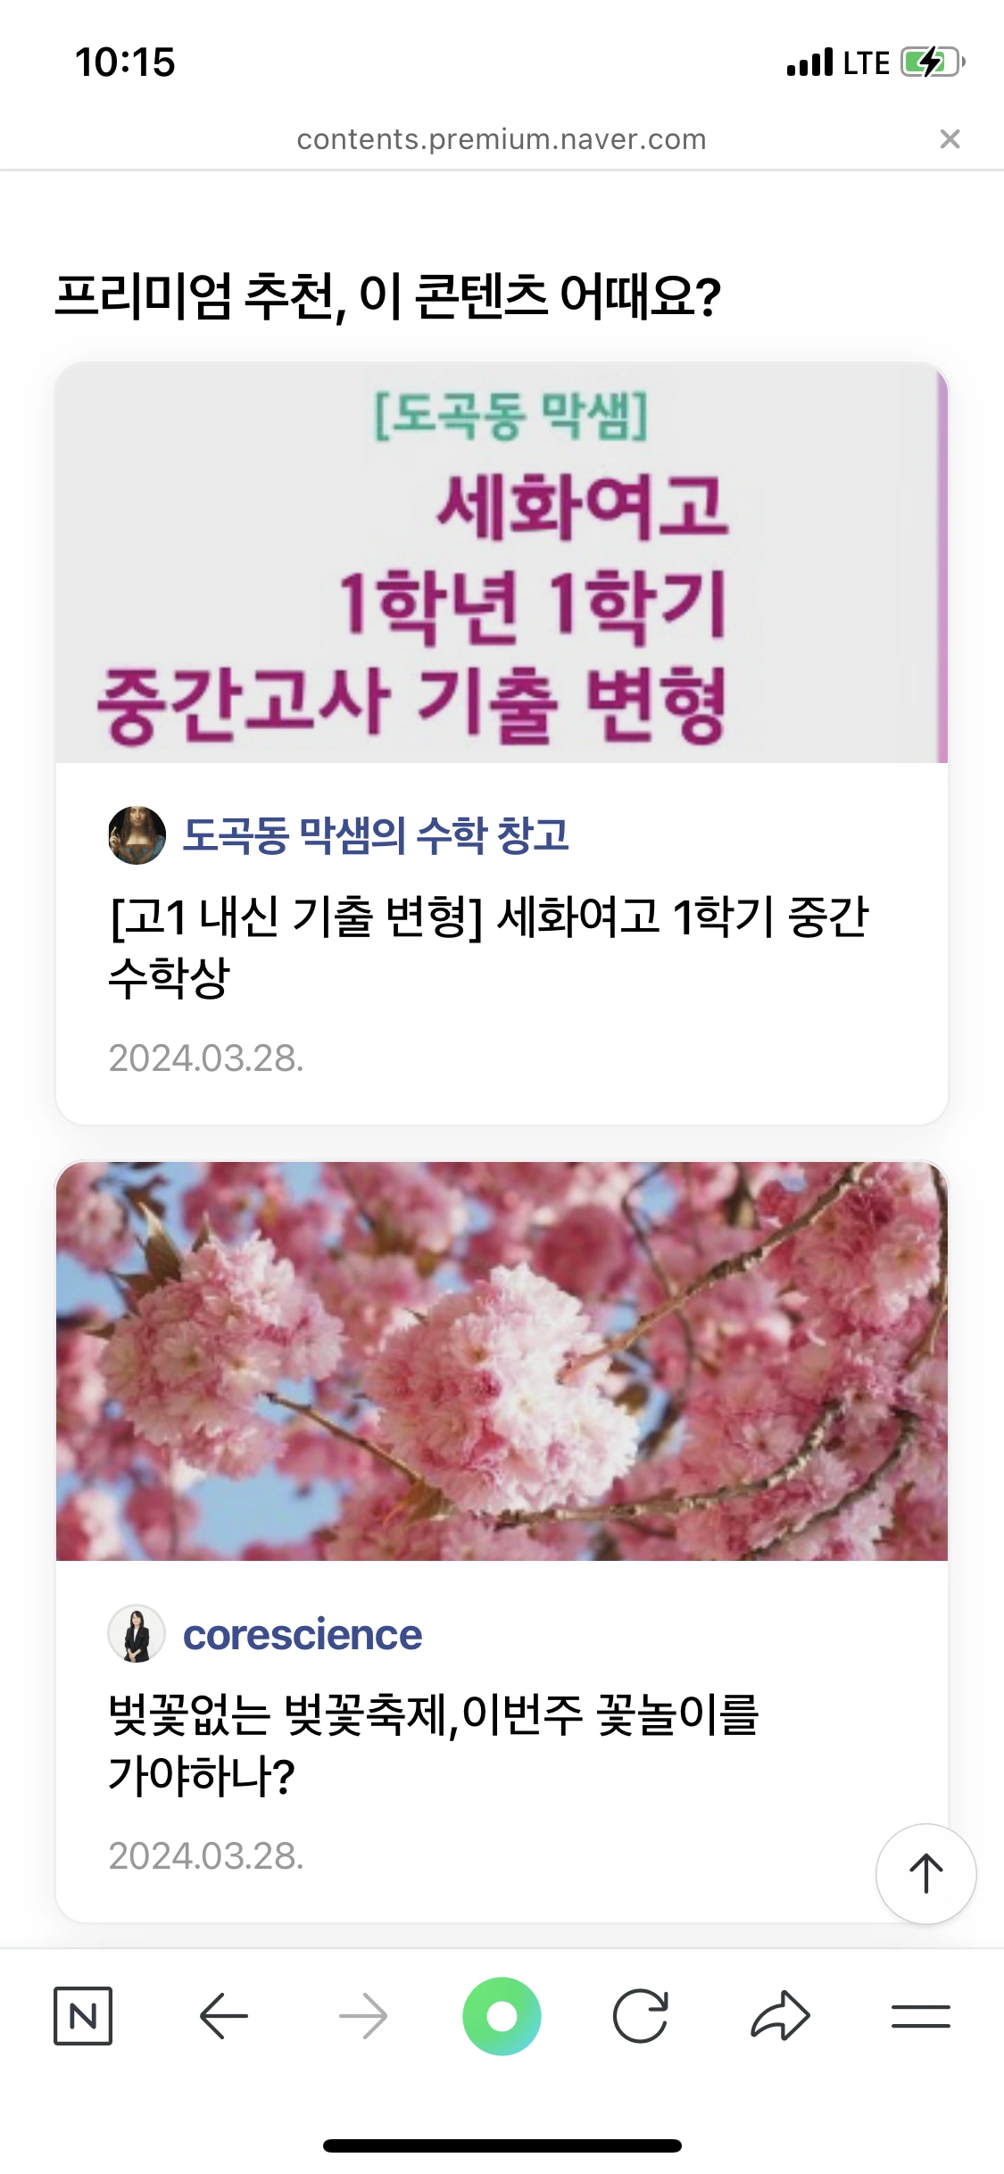Reload the page with refresh icon
This screenshot has width=1004, height=2174.
(x=641, y=2016)
